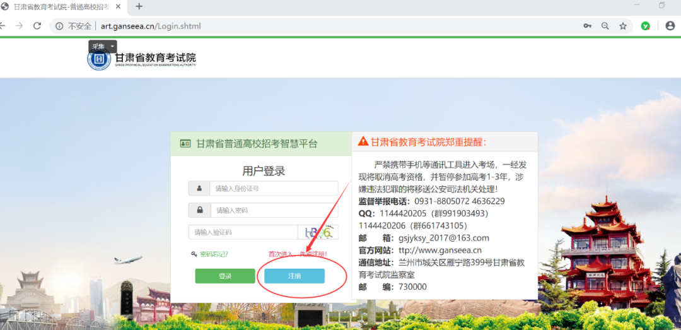The width and height of the screenshot is (681, 330).
Task: Refresh the captcha image
Action: click(318, 232)
